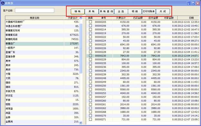Tick the checkbox for order 00000271
The height and width of the screenshot is (126, 201).
pos(91,119)
